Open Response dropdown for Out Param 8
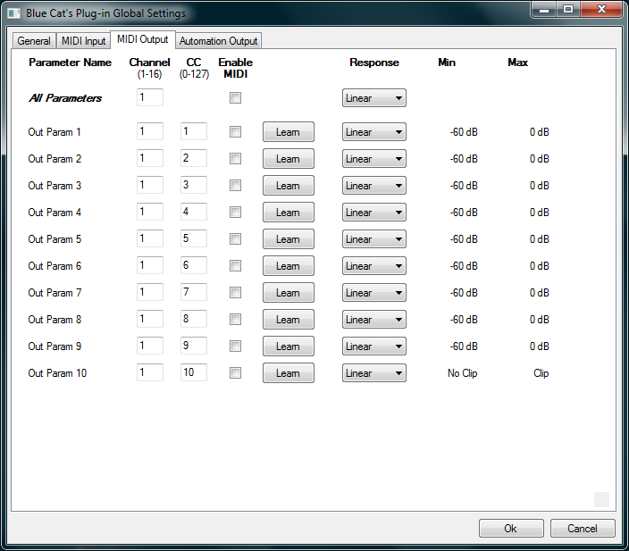 point(373,320)
